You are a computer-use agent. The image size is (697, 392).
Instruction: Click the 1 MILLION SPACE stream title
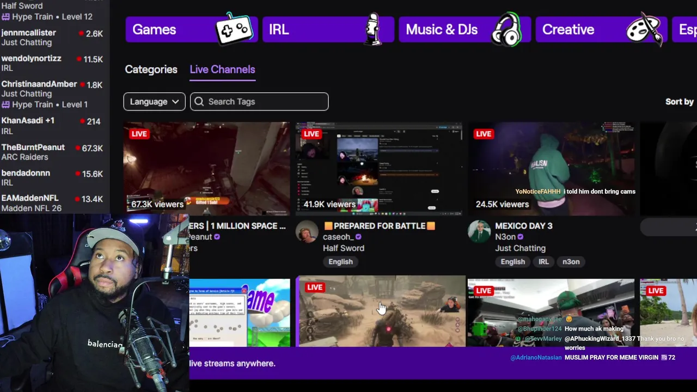(237, 225)
